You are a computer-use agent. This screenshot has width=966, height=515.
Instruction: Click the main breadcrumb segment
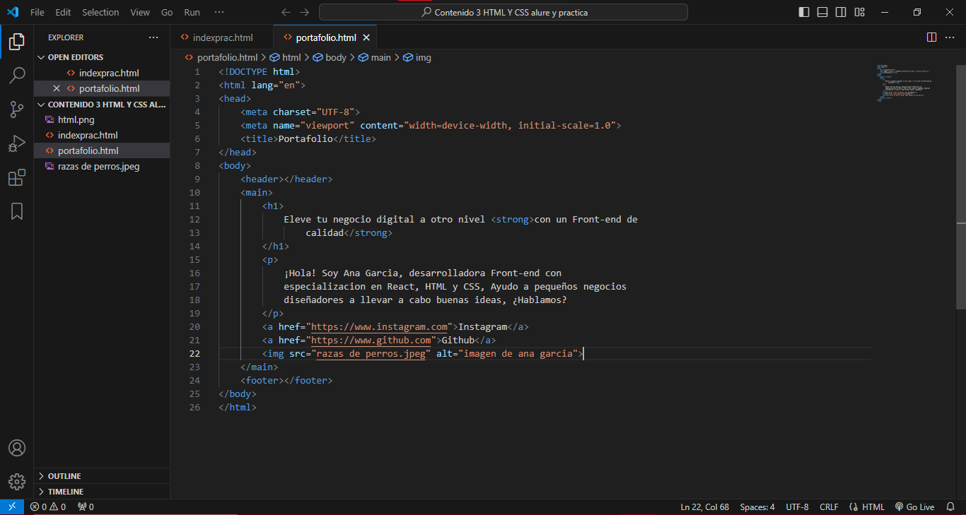click(375, 57)
